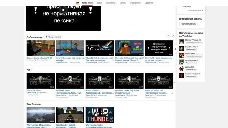Open the Hunger Games video thumbnail
The width and height of the screenshot is (228, 128).
click(41, 48)
